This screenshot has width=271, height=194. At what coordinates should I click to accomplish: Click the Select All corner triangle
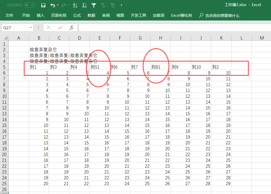pyautogui.click(x=6, y=38)
